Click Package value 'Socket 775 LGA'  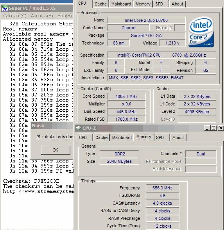146,36
